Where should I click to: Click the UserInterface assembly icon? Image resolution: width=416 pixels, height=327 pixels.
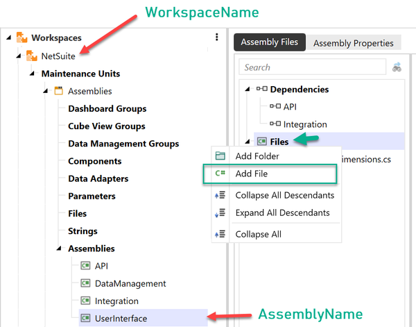86,319
